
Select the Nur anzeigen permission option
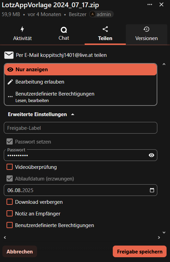(81, 70)
